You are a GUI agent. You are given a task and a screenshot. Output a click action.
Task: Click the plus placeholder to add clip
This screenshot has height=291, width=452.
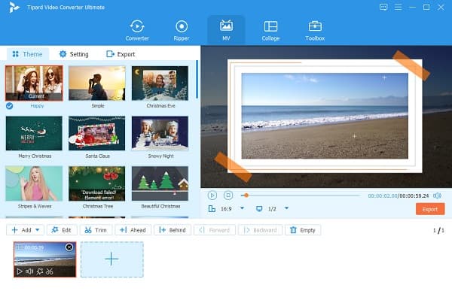(x=111, y=259)
